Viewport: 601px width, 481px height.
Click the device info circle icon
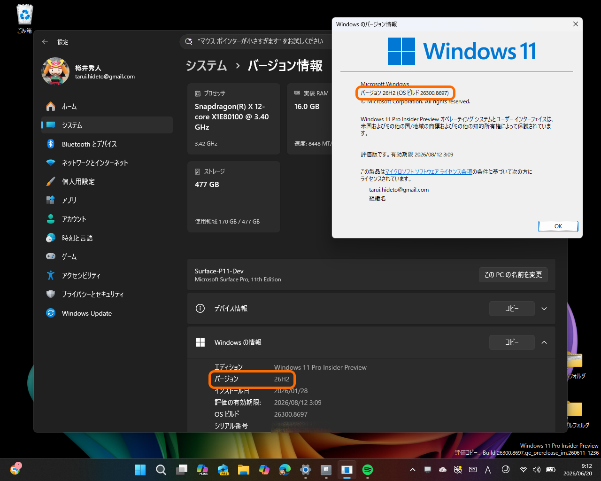200,309
